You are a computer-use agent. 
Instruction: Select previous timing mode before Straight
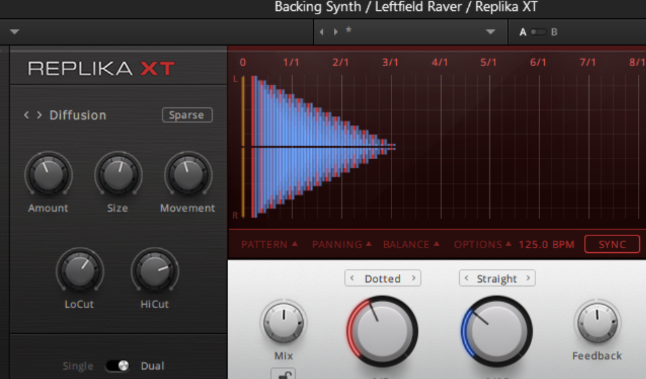coord(466,278)
